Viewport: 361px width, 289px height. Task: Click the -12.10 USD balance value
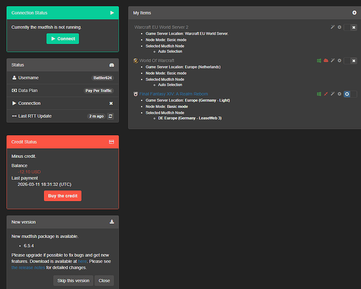coord(30,172)
